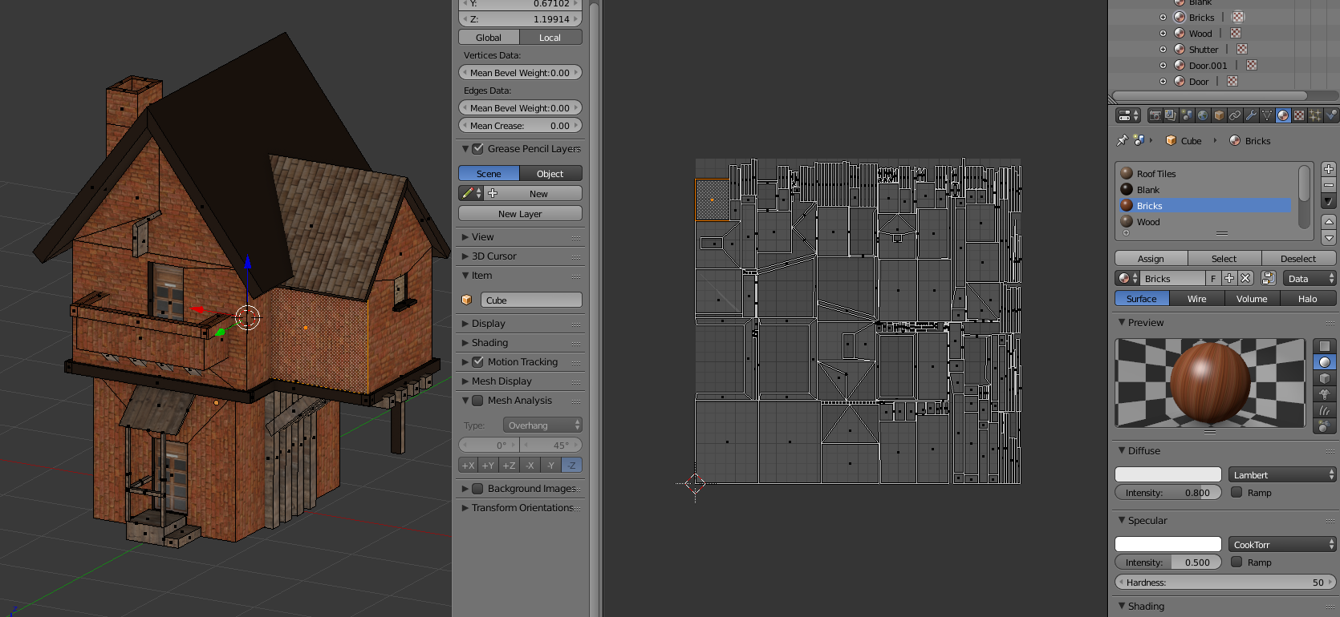Open the Object Data tab (triangle mesh icon)

pos(1267,115)
